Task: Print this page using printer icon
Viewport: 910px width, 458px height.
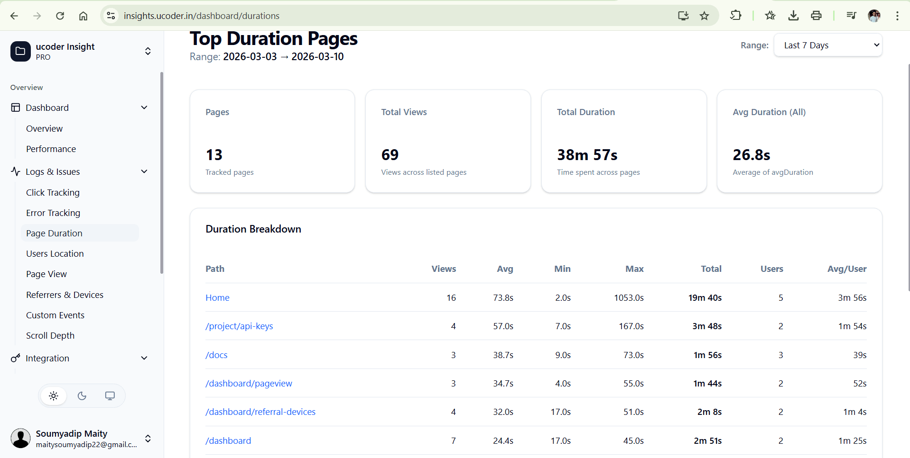Action: pos(816,16)
